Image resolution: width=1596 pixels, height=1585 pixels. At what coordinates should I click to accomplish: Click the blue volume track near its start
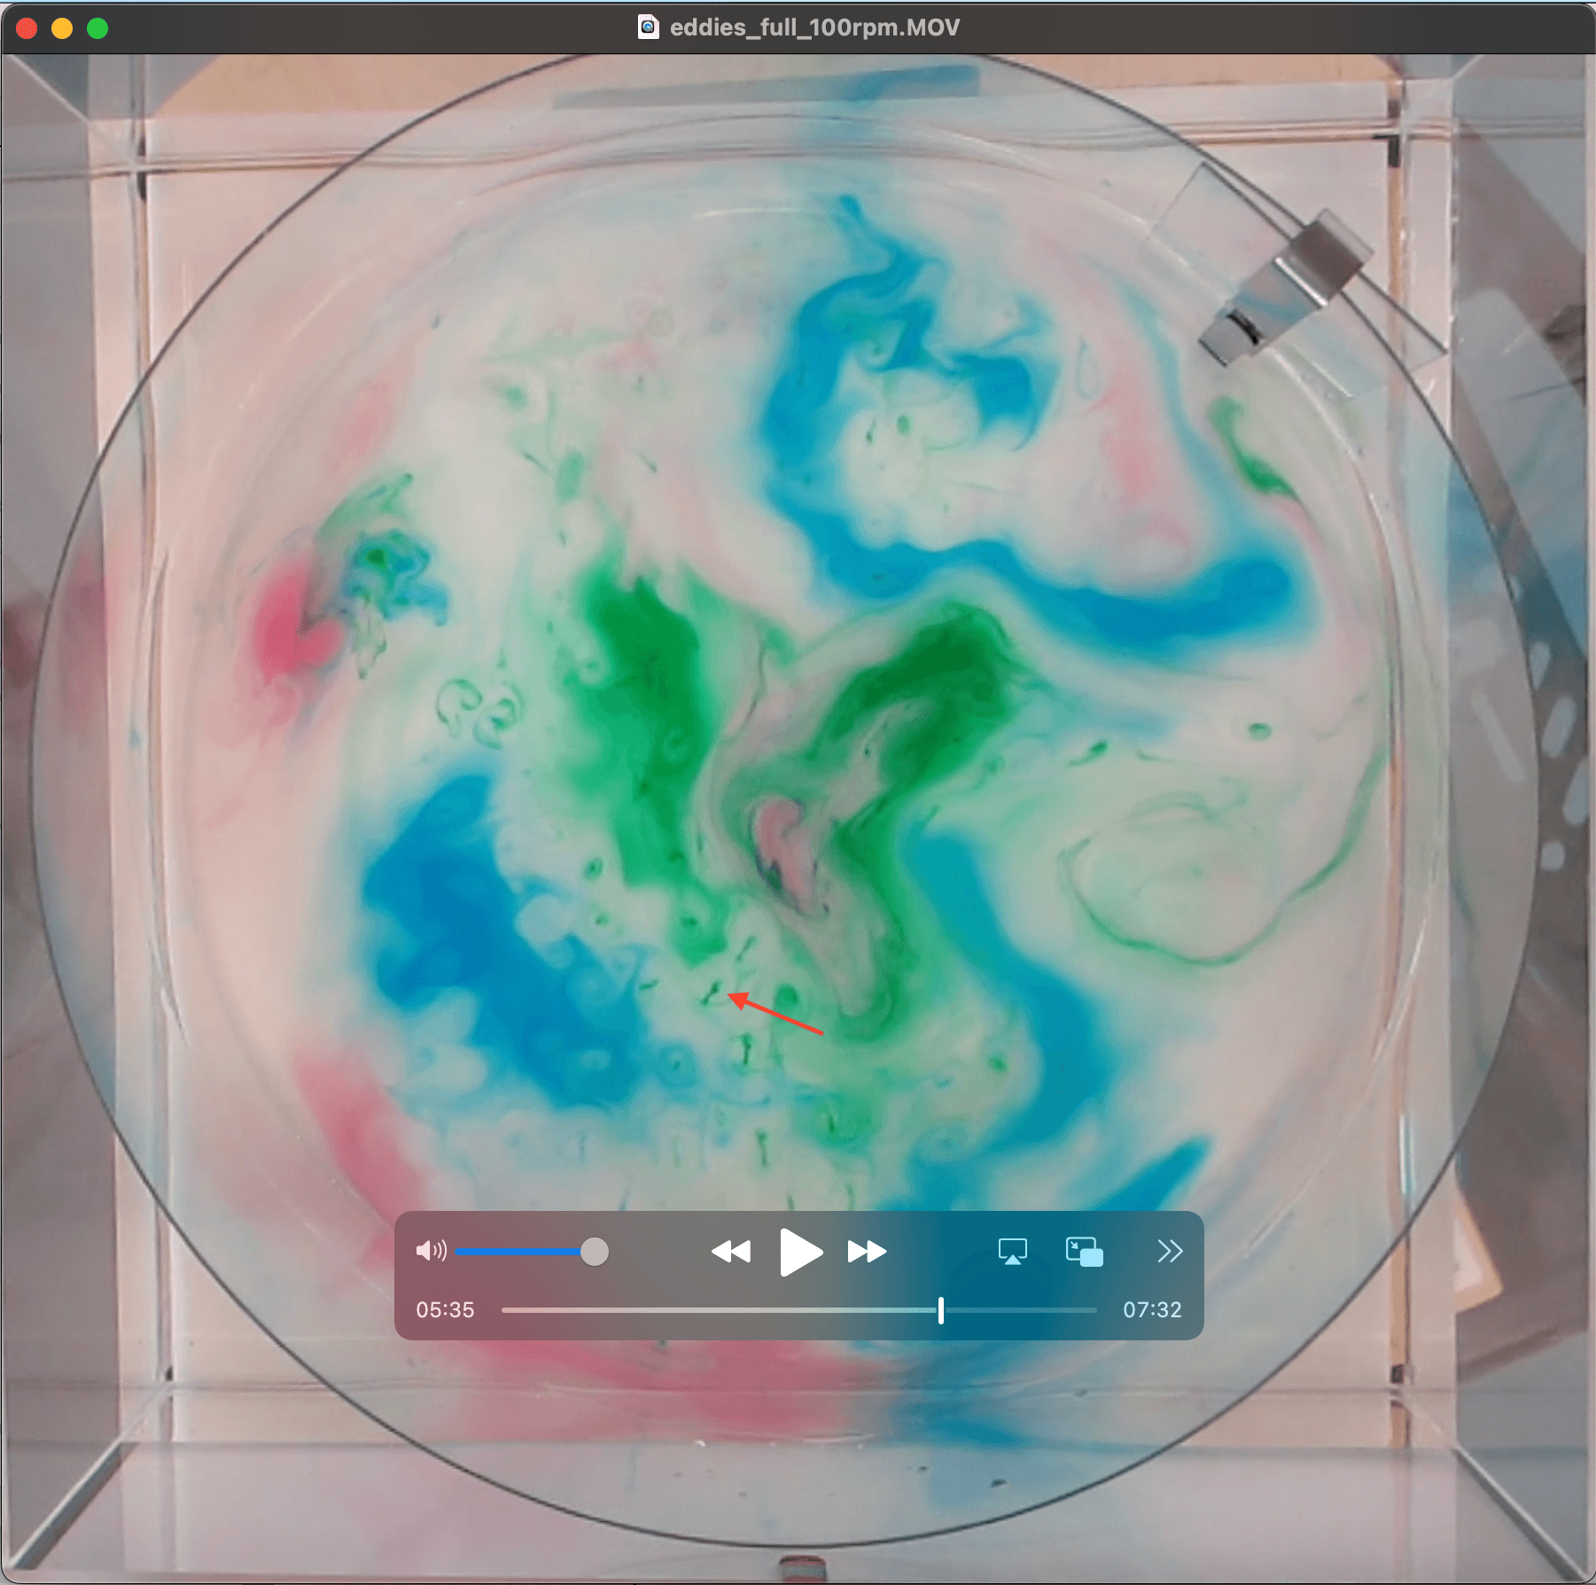click(x=470, y=1252)
